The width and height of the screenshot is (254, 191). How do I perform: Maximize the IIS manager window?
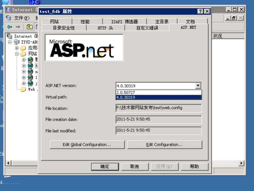tap(235, 9)
